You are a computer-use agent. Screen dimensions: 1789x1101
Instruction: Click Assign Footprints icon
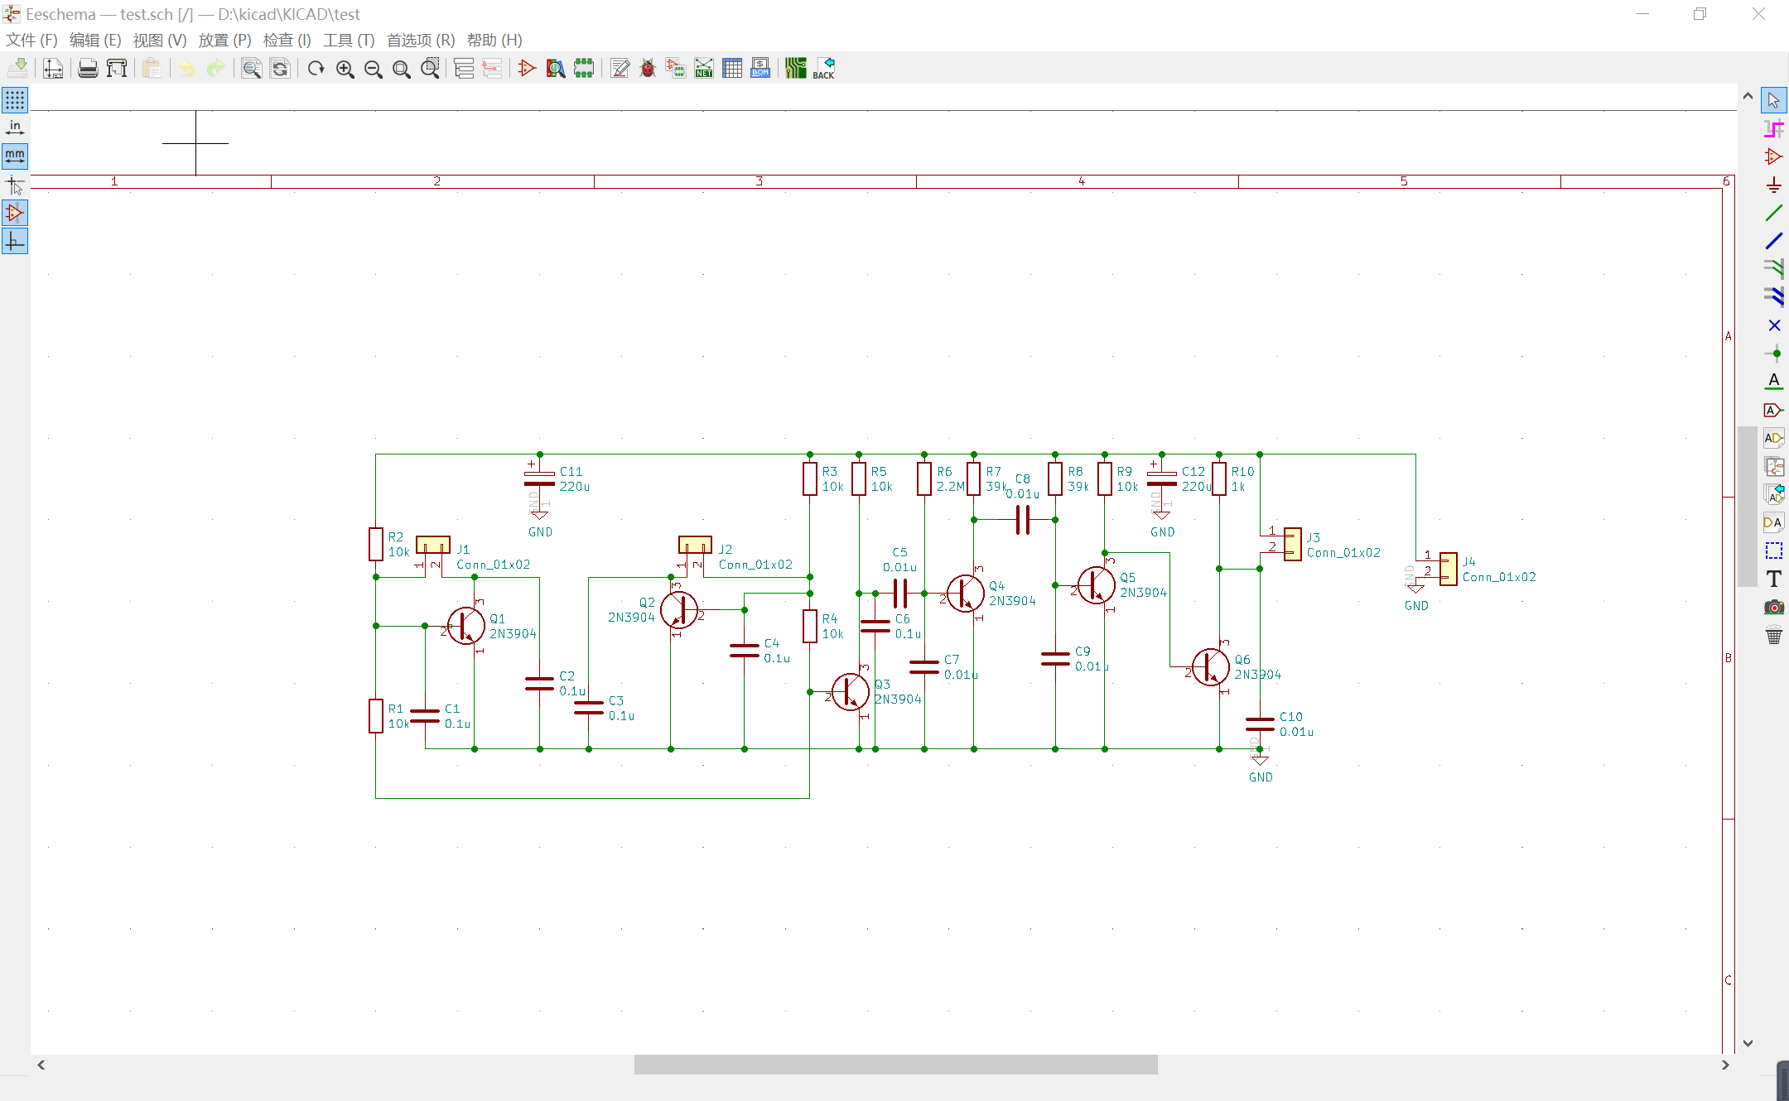676,68
